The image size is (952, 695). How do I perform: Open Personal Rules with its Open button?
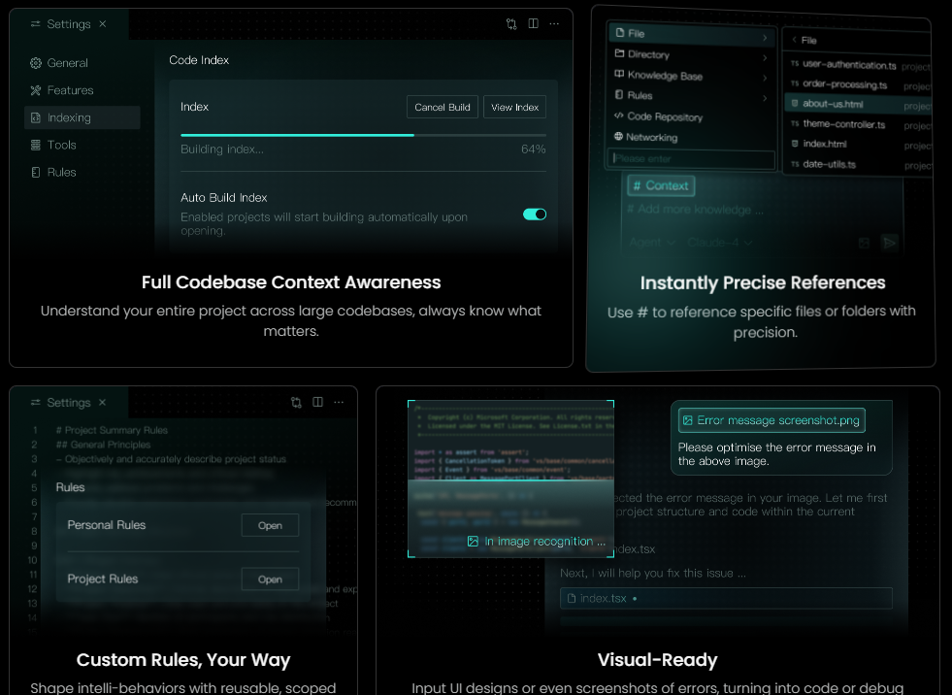[x=270, y=525]
